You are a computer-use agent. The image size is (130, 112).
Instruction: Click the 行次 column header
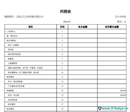tap(62, 27)
